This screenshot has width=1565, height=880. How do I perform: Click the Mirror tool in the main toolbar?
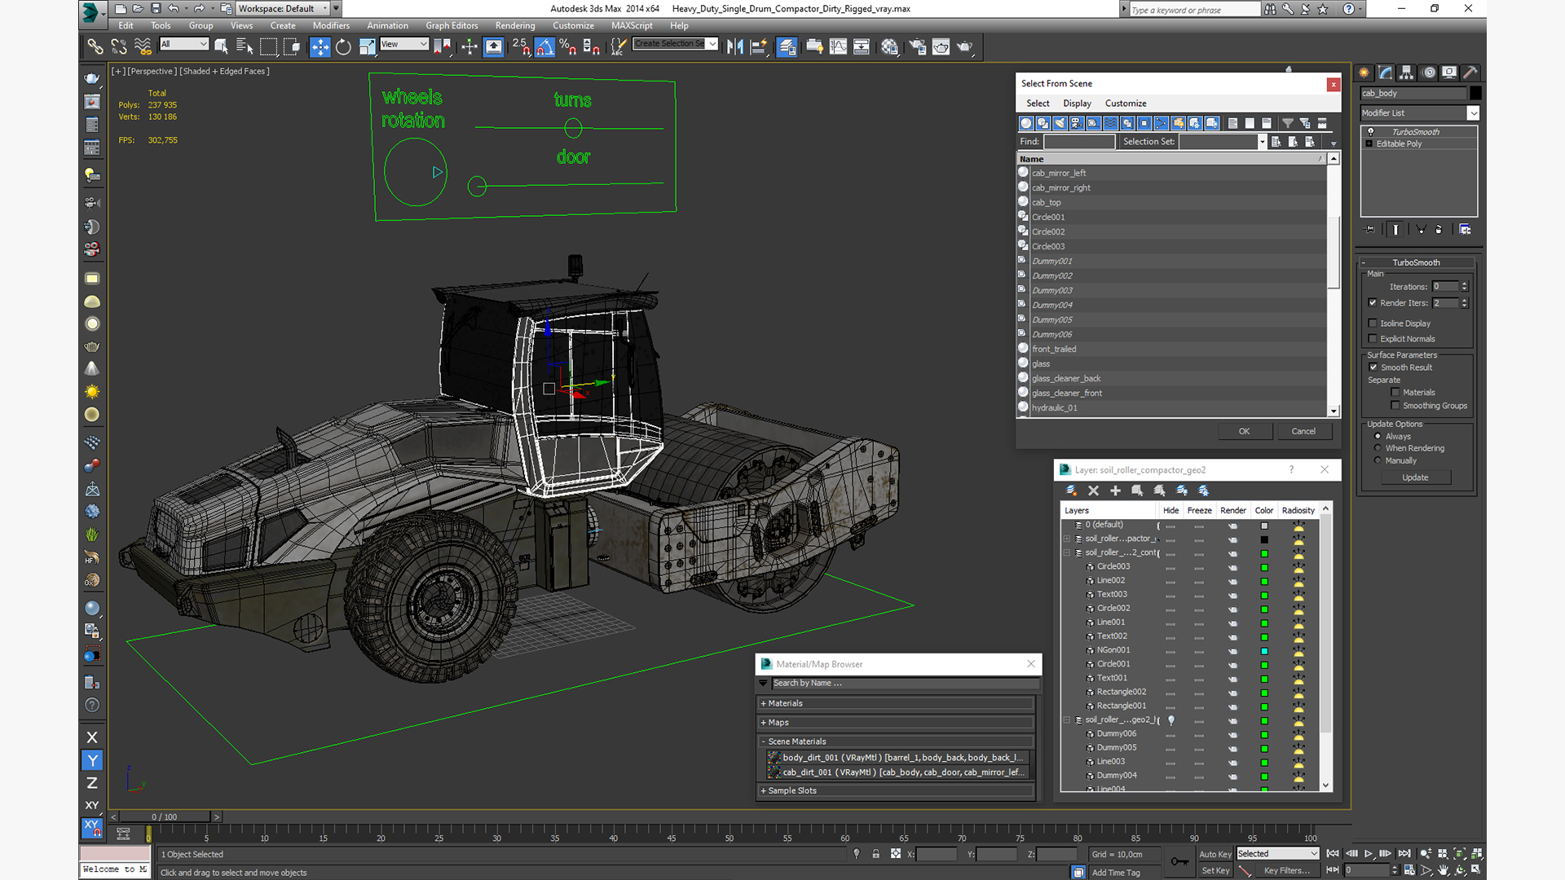pos(734,46)
